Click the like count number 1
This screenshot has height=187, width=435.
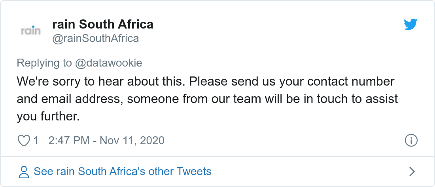click(36, 140)
